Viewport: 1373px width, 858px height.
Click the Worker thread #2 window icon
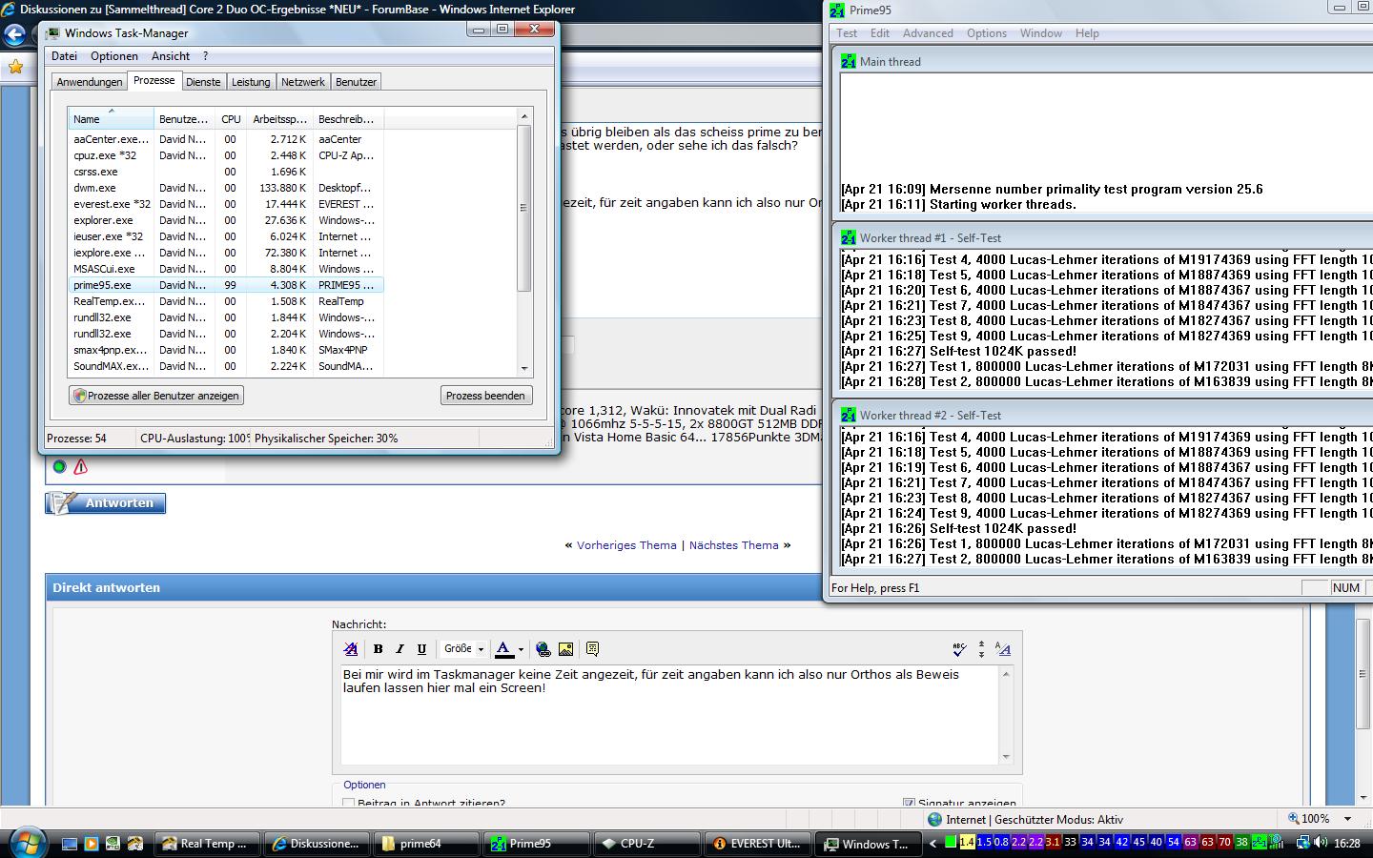pyautogui.click(x=848, y=415)
